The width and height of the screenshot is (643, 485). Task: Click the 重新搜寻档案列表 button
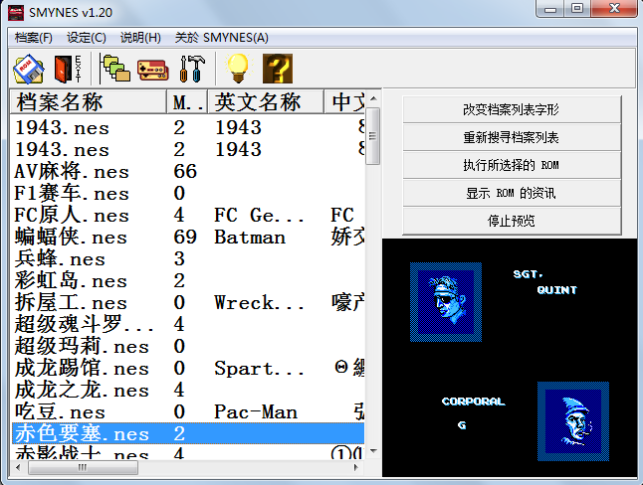512,137
